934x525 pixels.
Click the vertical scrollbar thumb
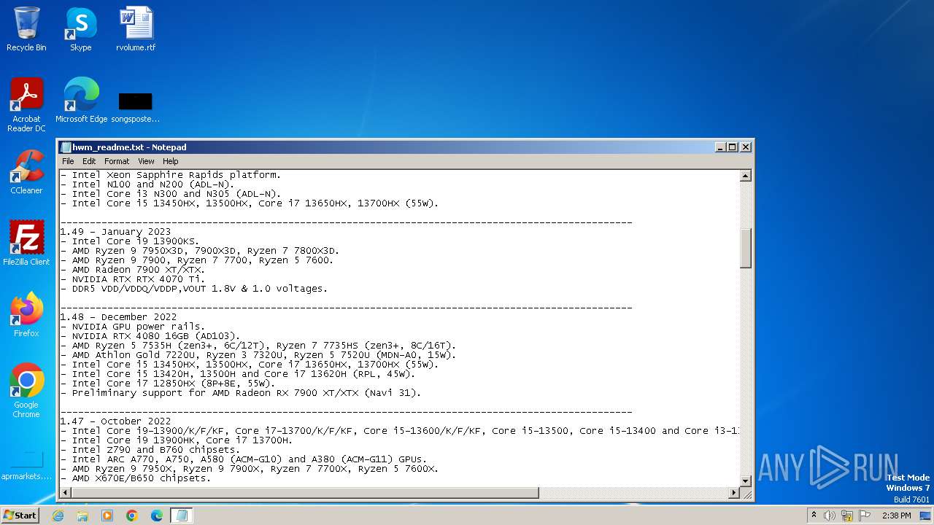(746, 248)
